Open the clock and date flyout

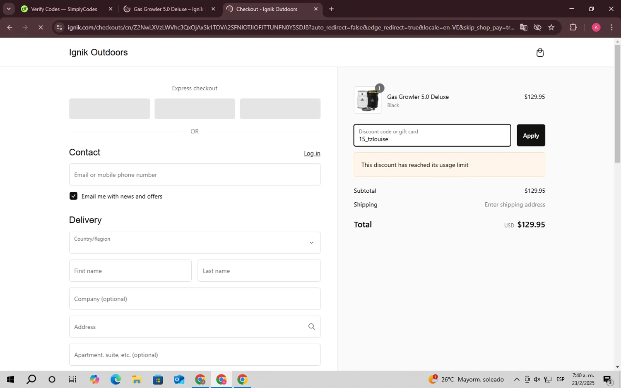click(x=583, y=379)
